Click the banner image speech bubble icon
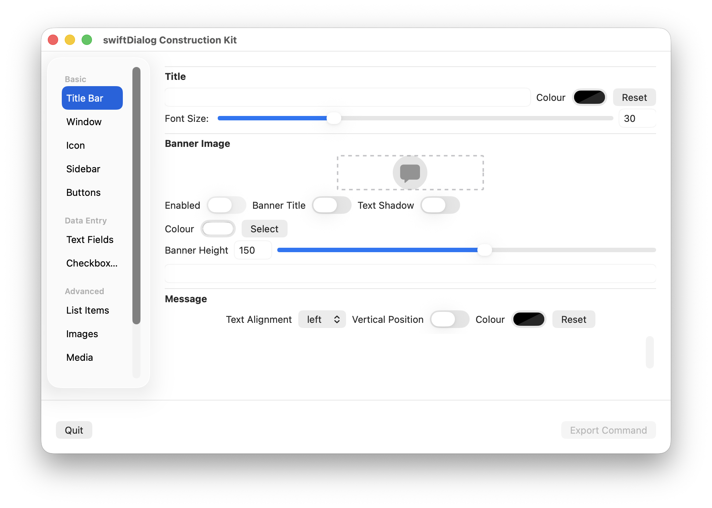712x508 pixels. [410, 173]
